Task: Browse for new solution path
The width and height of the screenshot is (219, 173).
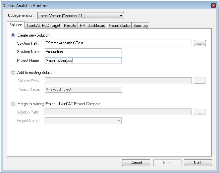Action: pos(200,43)
